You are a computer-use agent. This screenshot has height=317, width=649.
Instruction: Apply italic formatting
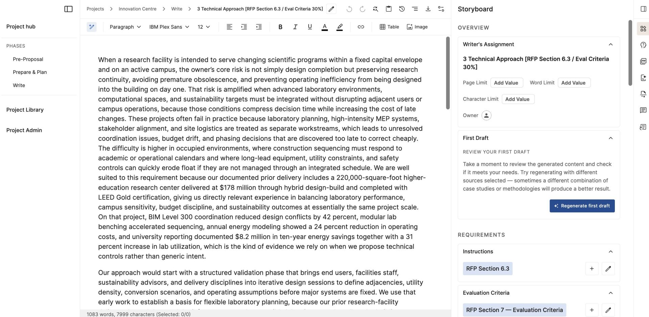[295, 27]
